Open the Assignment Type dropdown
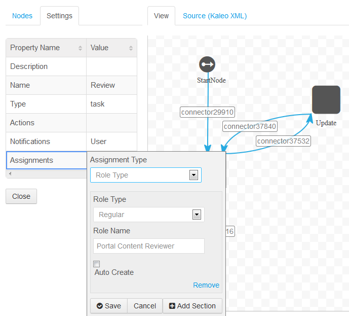349x316 pixels. click(146, 175)
